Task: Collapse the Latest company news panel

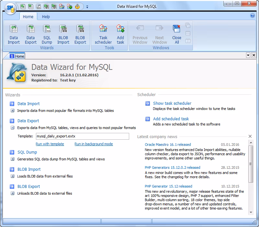Action: coord(250,136)
